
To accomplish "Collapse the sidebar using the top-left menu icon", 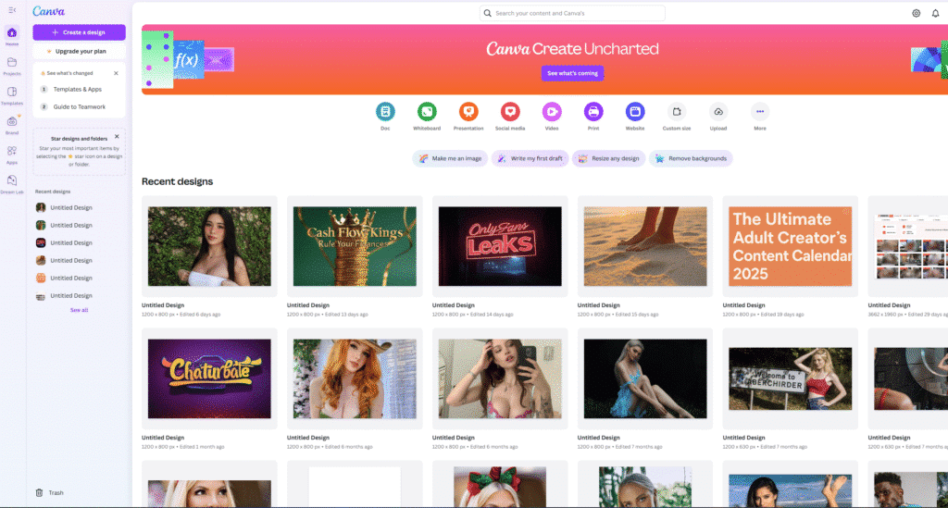I will [x=12, y=10].
